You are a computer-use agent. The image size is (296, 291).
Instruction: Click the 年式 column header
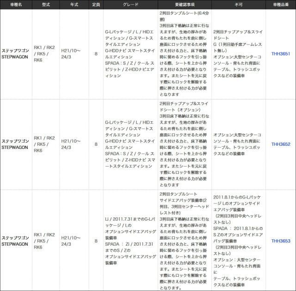point(74,5)
